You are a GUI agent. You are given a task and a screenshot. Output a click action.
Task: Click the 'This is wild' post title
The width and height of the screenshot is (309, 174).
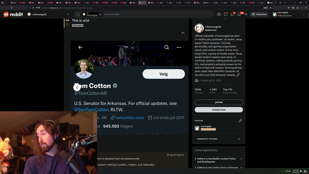(81, 20)
